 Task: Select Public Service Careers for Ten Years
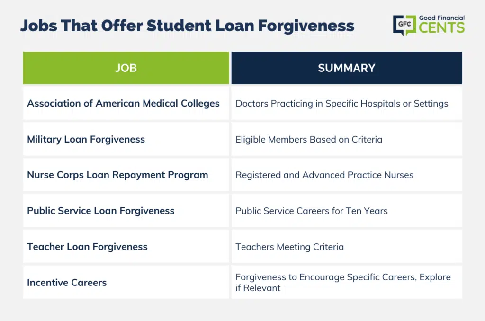312,211
